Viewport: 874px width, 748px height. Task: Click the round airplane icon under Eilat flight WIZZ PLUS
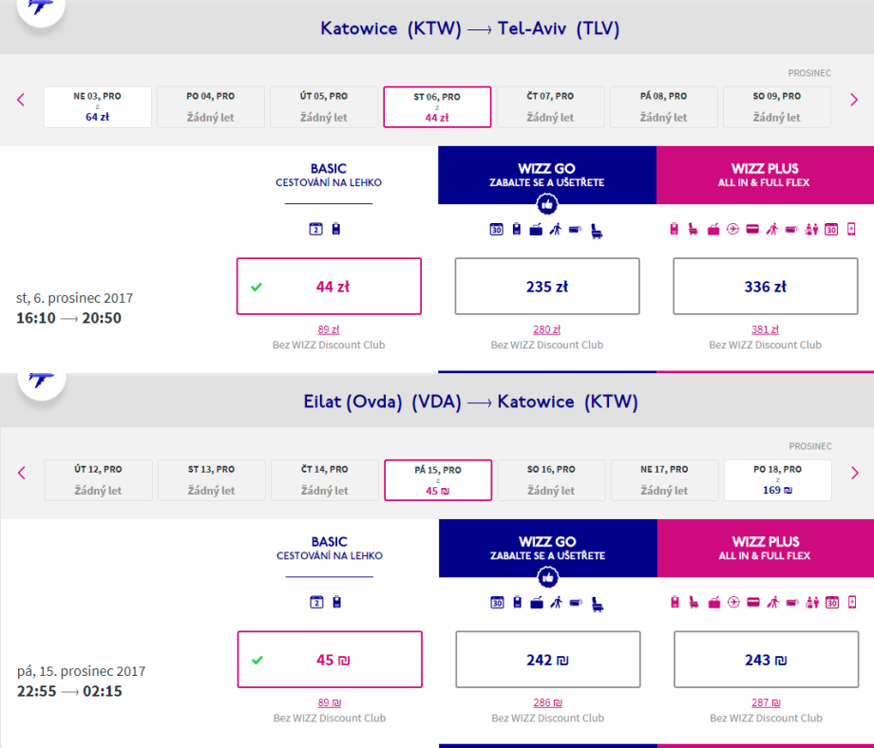tap(732, 602)
